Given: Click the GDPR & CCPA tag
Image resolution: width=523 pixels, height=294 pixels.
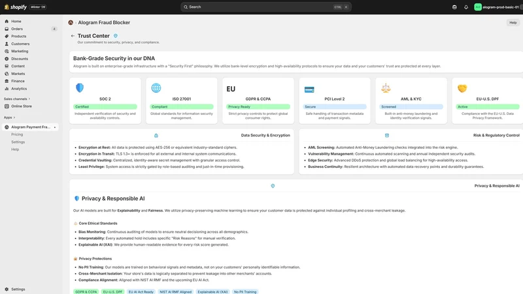Looking at the screenshot, I should pos(86,291).
